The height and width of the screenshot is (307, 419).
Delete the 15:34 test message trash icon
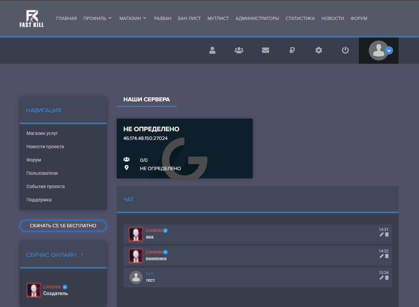coord(387,278)
